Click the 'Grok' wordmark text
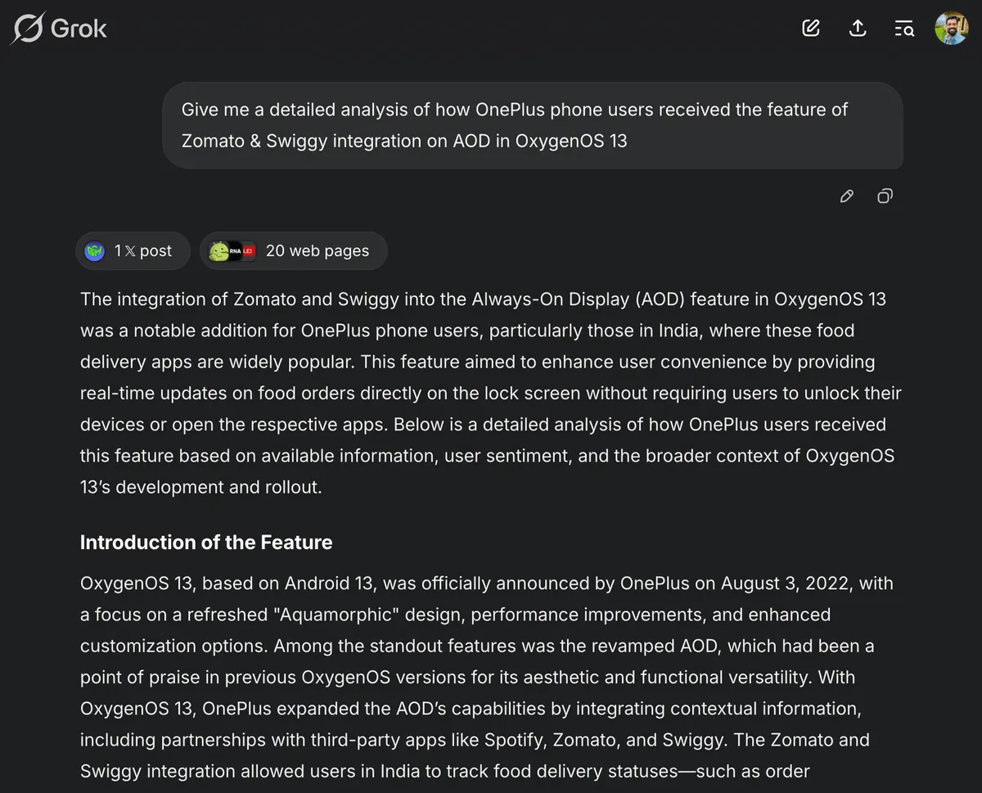 coord(79,29)
